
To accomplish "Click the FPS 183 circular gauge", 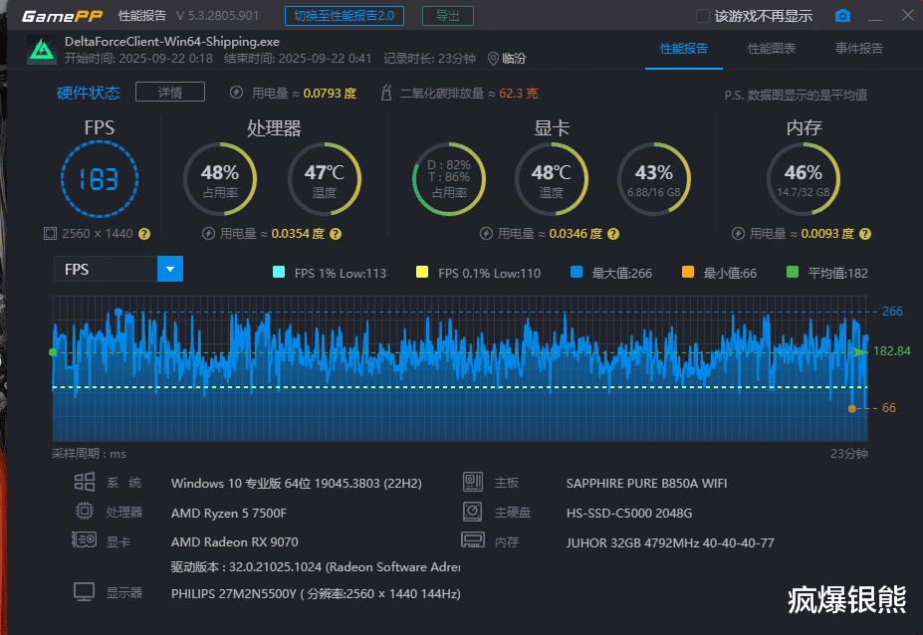I will point(100,179).
